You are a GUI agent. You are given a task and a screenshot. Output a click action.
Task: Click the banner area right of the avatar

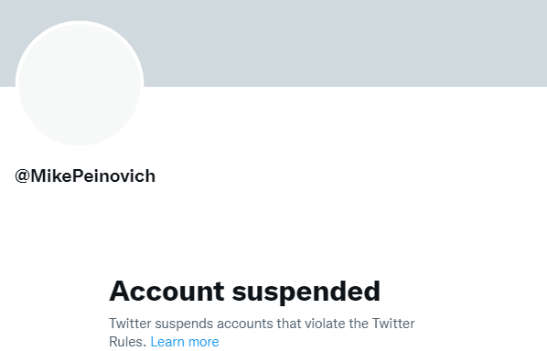click(346, 43)
